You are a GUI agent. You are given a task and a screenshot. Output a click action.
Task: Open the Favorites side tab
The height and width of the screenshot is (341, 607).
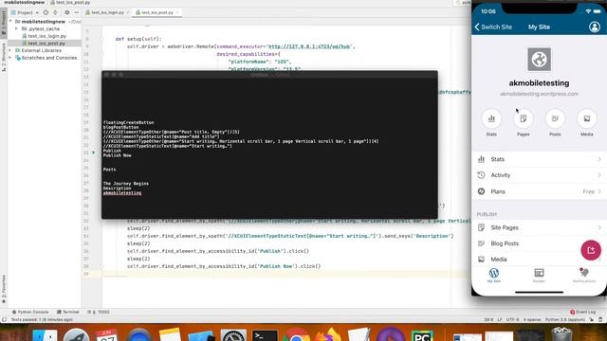pyautogui.click(x=4, y=288)
